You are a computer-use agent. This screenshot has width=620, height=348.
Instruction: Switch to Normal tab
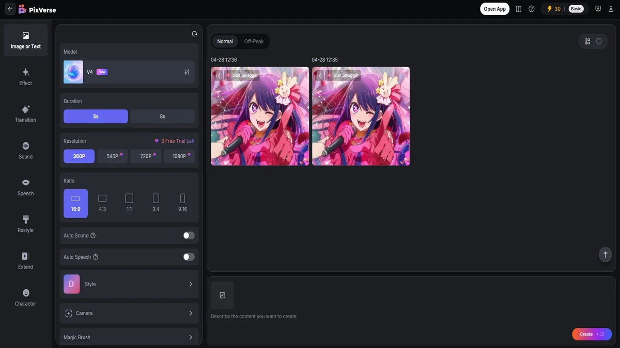(225, 41)
